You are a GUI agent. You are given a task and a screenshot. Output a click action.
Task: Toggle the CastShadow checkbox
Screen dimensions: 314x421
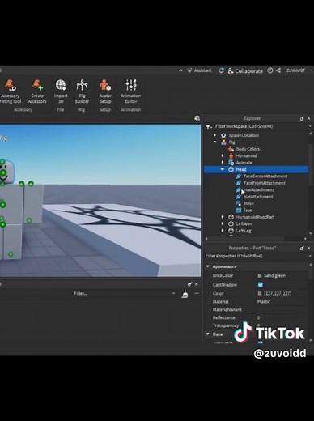point(261,284)
